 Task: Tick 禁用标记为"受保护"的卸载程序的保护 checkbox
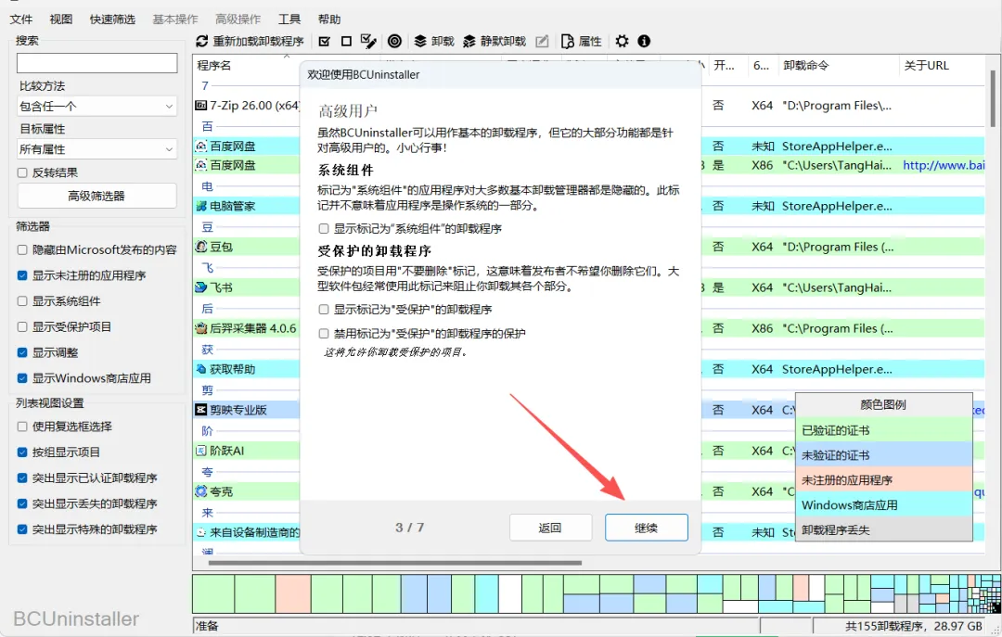[324, 334]
